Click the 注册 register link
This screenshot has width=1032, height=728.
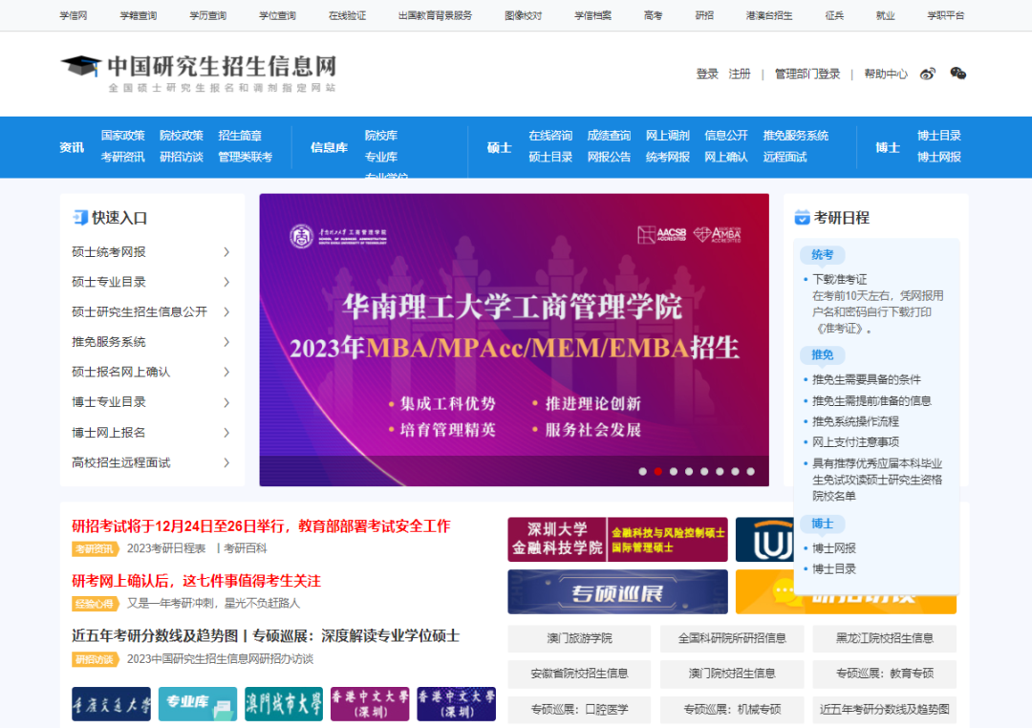pyautogui.click(x=739, y=74)
